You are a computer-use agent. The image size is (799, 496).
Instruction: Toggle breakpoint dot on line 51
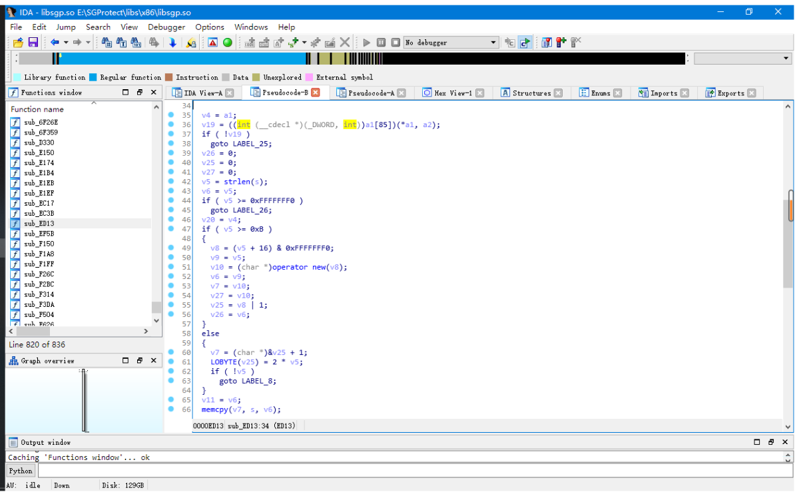171,266
